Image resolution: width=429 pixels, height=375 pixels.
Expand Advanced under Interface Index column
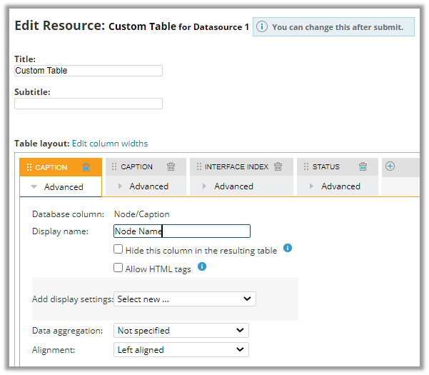233,186
